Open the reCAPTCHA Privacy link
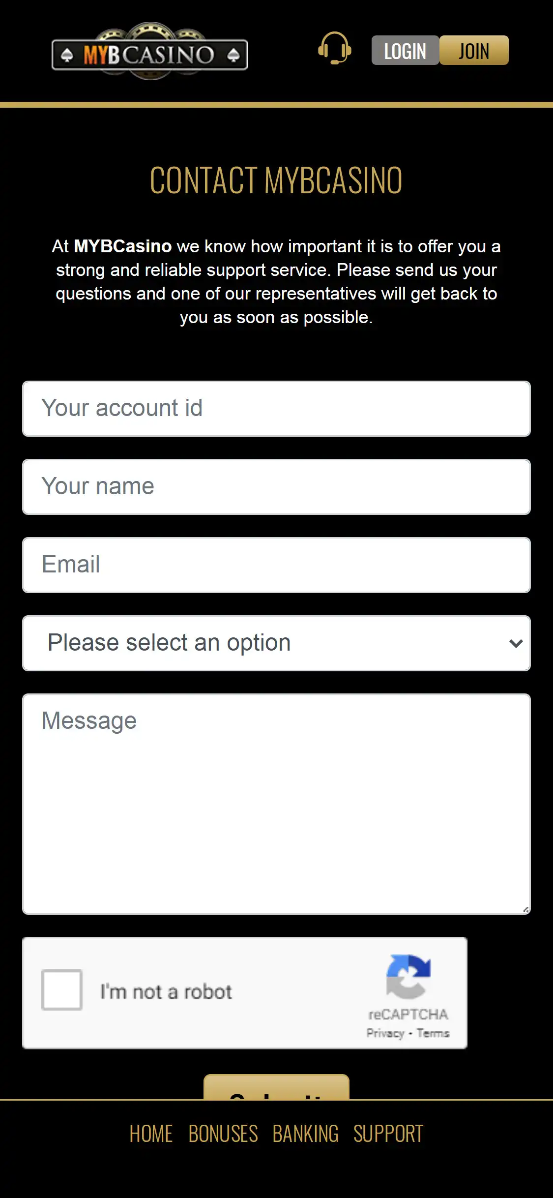 [385, 1033]
